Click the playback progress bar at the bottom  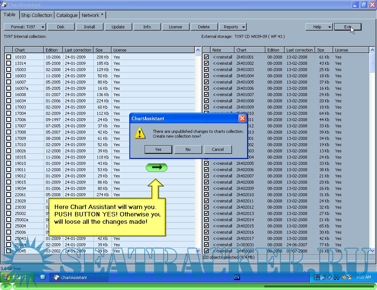tap(191, 286)
